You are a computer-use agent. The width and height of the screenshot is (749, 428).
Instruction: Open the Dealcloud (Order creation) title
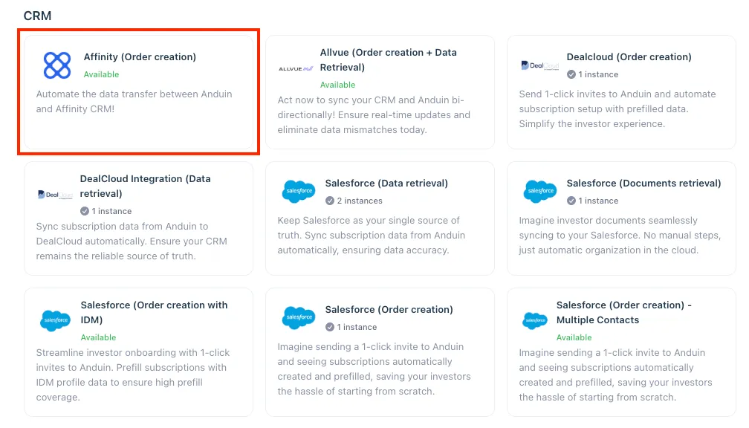629,56
